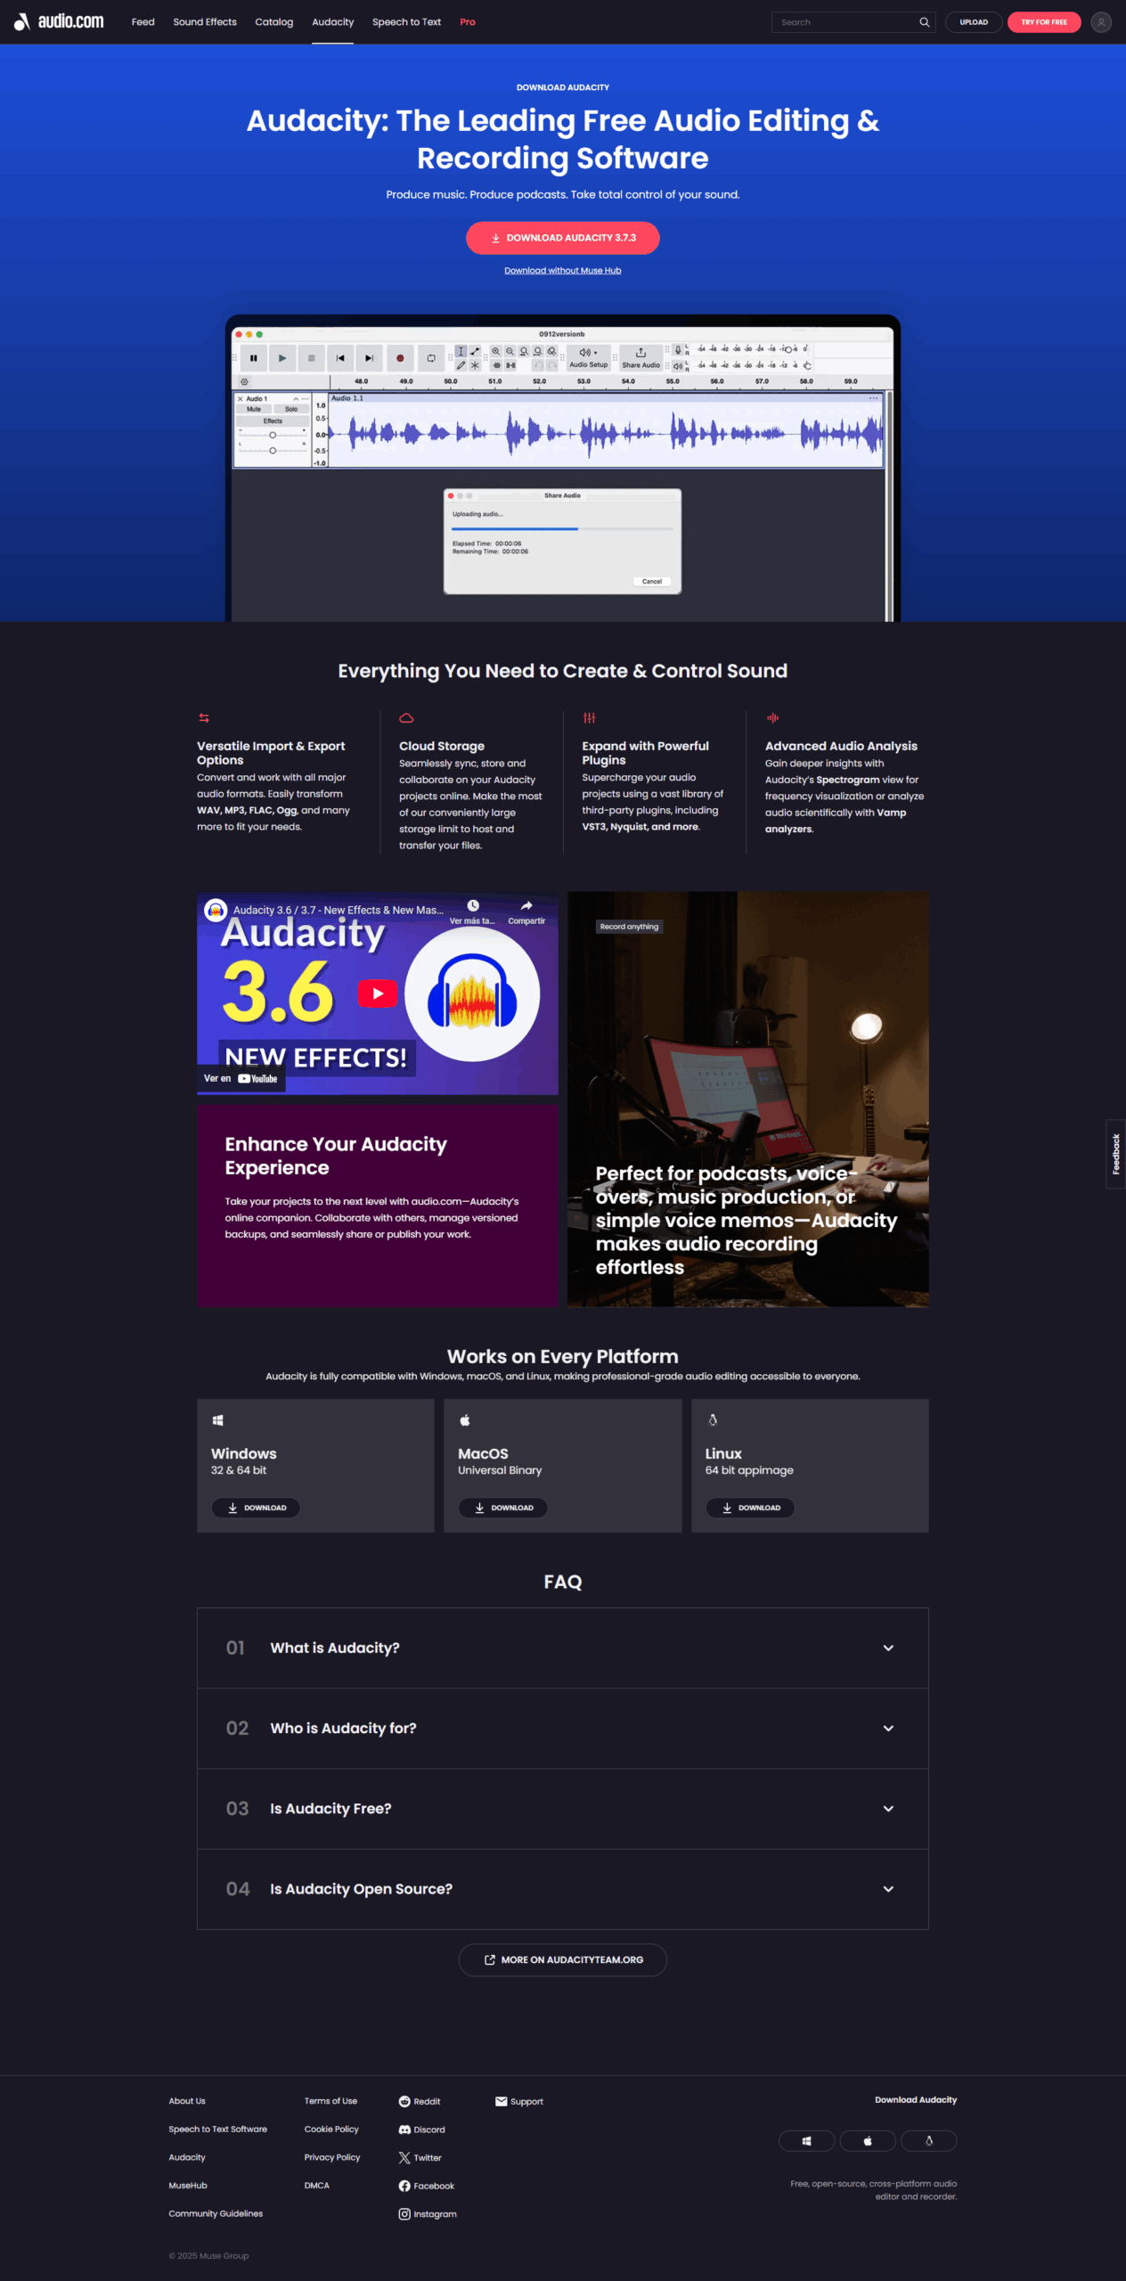The image size is (1126, 2281).
Task: Click the Linux penguin footer icon
Action: point(928,2140)
